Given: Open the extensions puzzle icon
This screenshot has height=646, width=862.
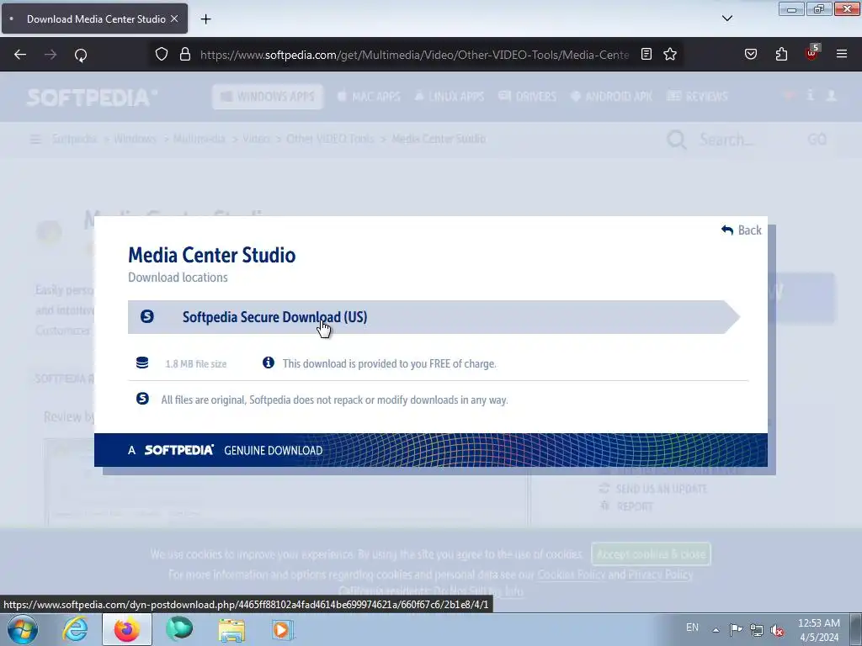Looking at the screenshot, I should (781, 54).
